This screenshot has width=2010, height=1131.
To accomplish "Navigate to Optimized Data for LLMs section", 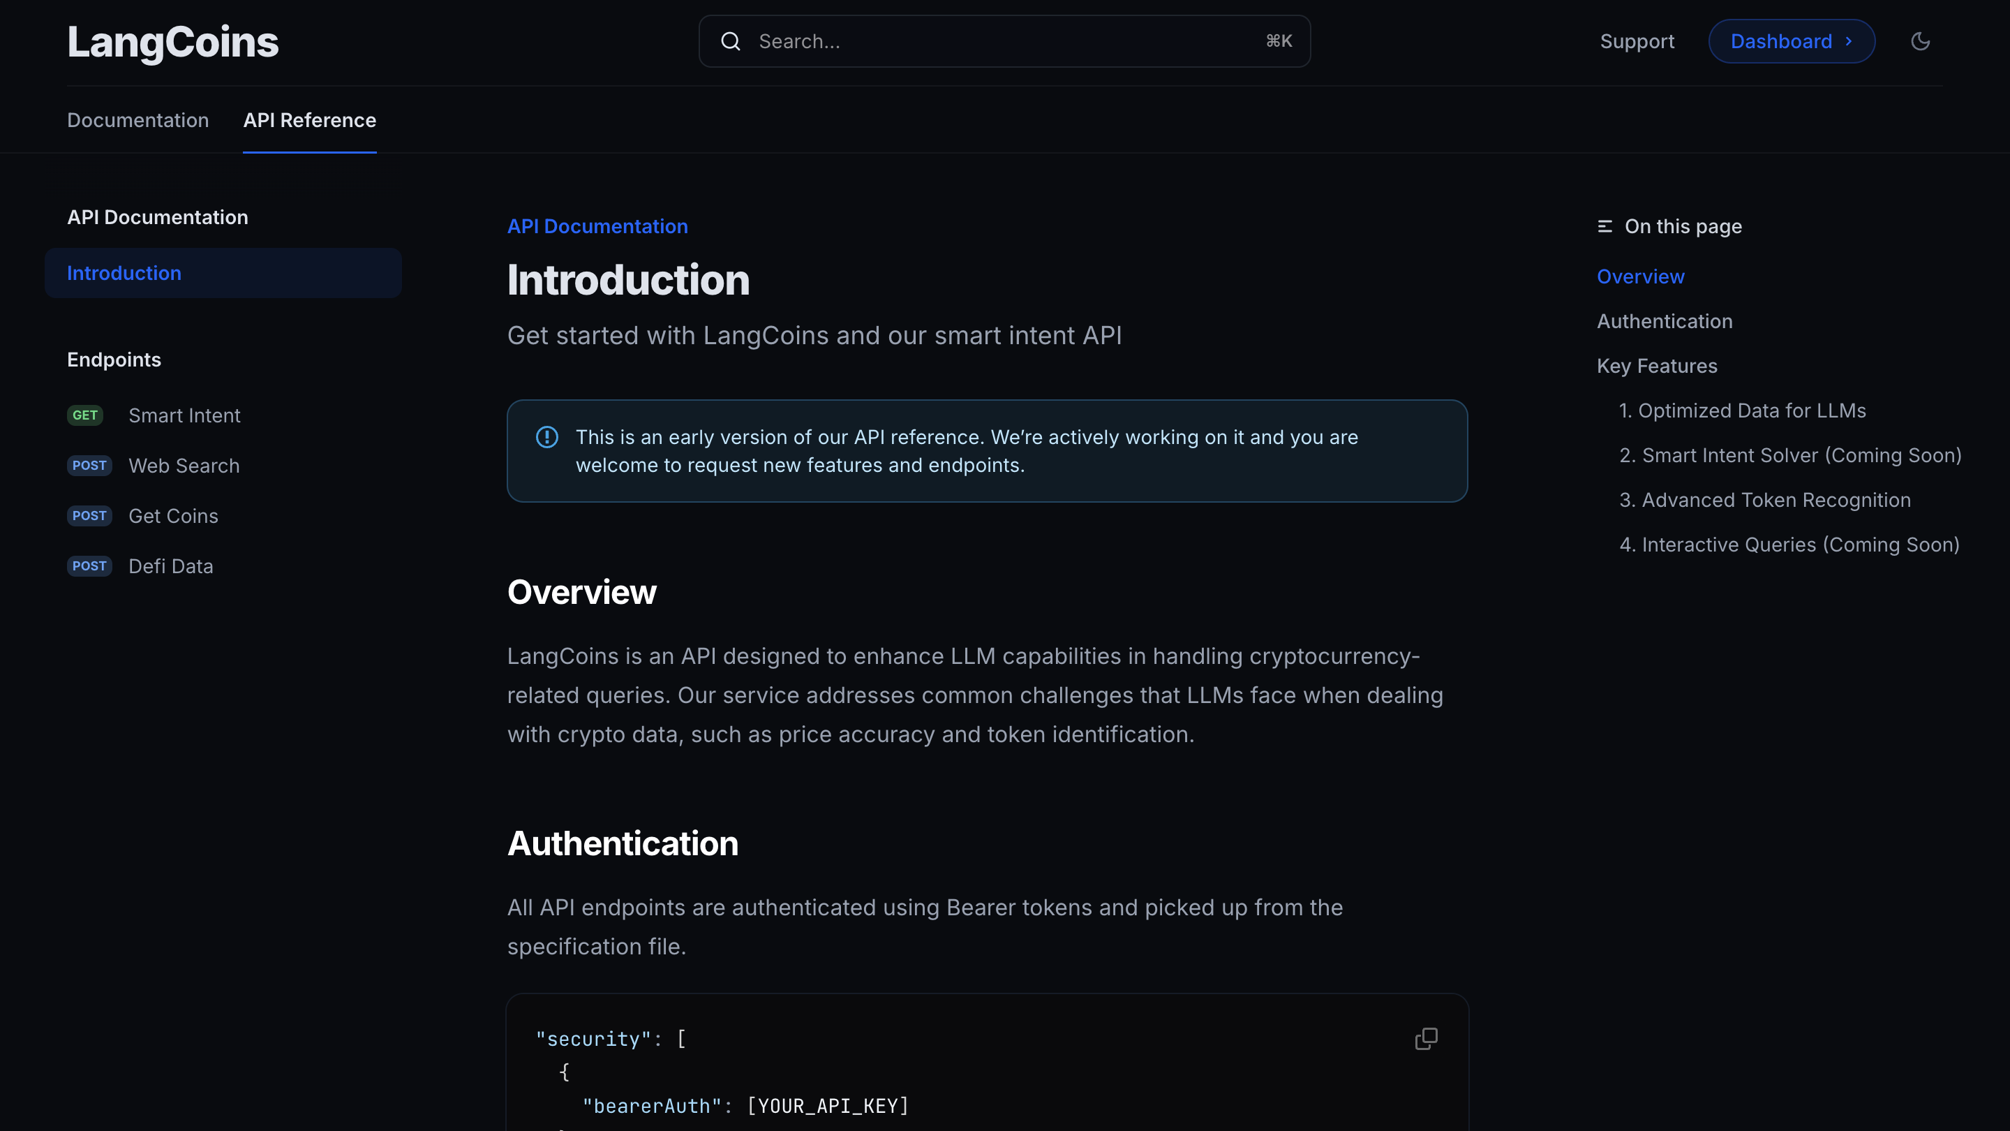I will tap(1743, 410).
